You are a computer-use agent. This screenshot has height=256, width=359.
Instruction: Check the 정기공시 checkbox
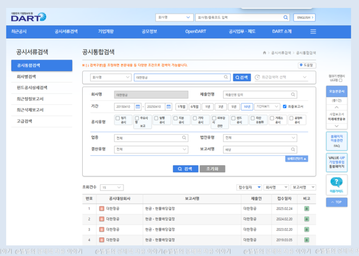click(117, 118)
